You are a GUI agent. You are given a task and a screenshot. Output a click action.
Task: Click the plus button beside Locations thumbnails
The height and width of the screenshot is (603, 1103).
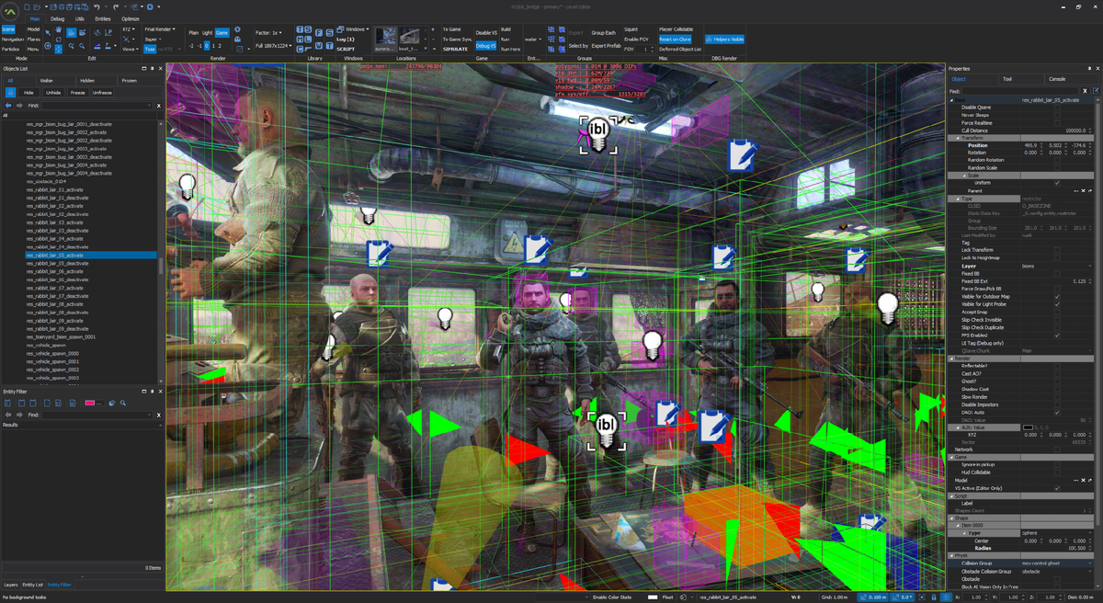(433, 29)
